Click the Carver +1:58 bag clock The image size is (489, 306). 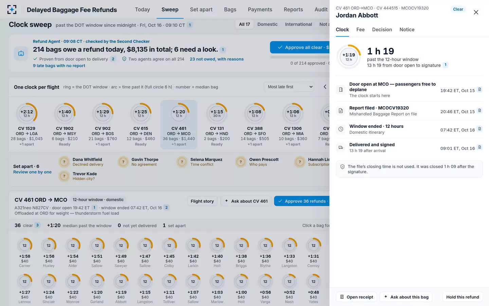[x=24, y=253]
